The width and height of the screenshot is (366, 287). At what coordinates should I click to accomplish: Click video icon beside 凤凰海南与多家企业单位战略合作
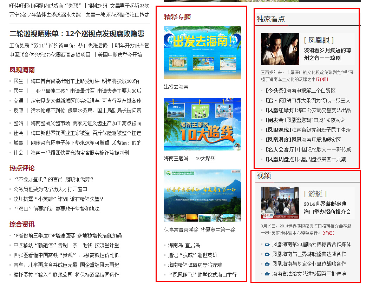click(267, 264)
